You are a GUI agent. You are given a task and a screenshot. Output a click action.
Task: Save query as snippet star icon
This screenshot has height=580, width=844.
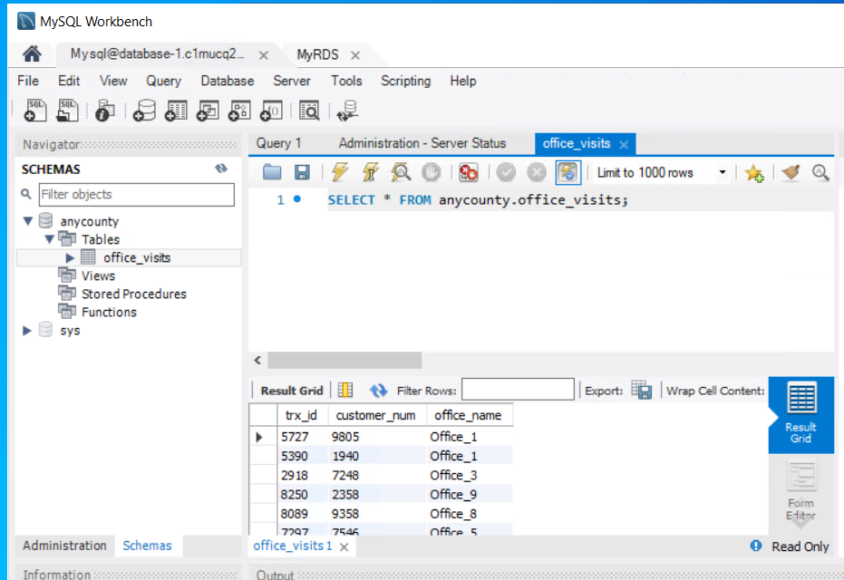tap(753, 172)
